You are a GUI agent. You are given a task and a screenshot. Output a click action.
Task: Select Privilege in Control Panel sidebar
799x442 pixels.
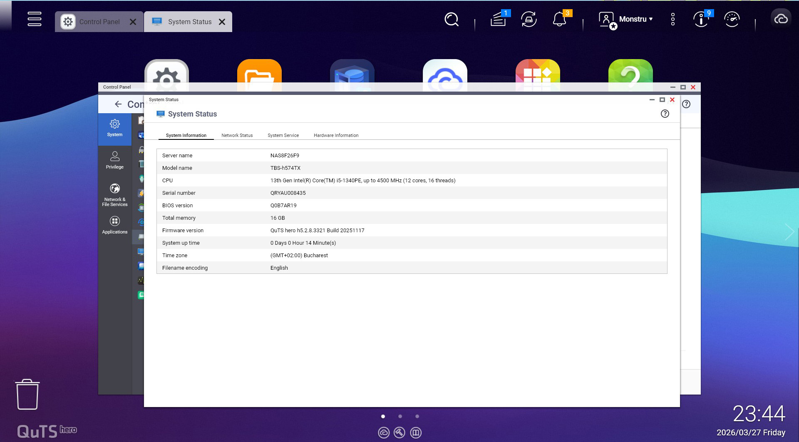114,160
